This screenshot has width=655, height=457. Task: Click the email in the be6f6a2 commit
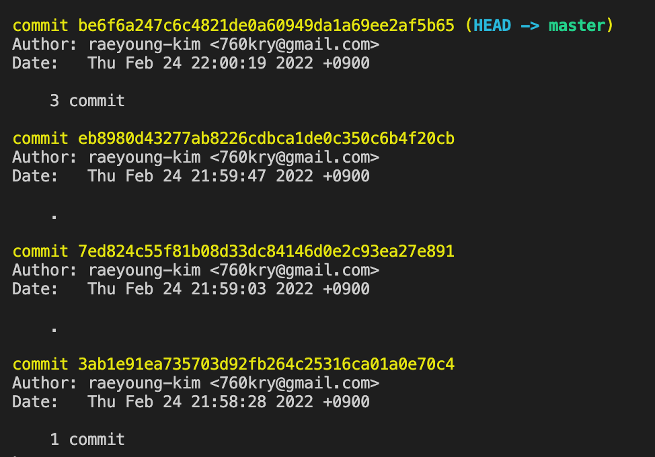tap(295, 44)
